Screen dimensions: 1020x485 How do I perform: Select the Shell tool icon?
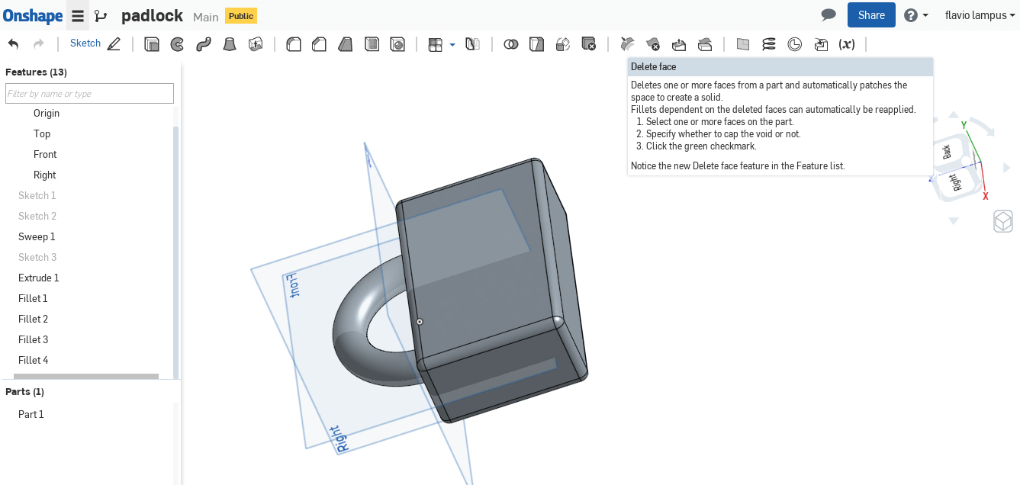click(372, 44)
